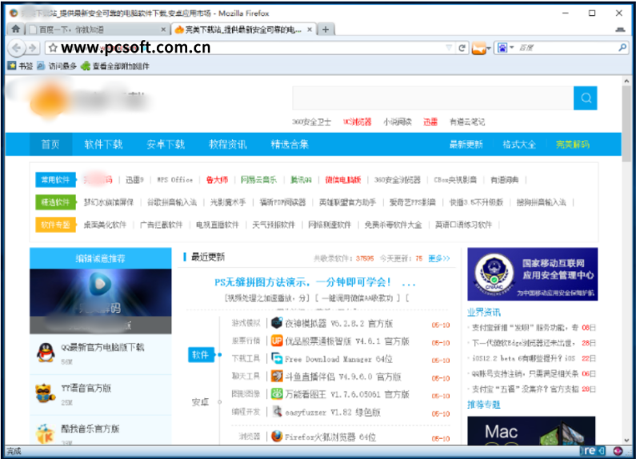Click the search magnifier in browser search box
The image size is (640, 459).
click(622, 48)
